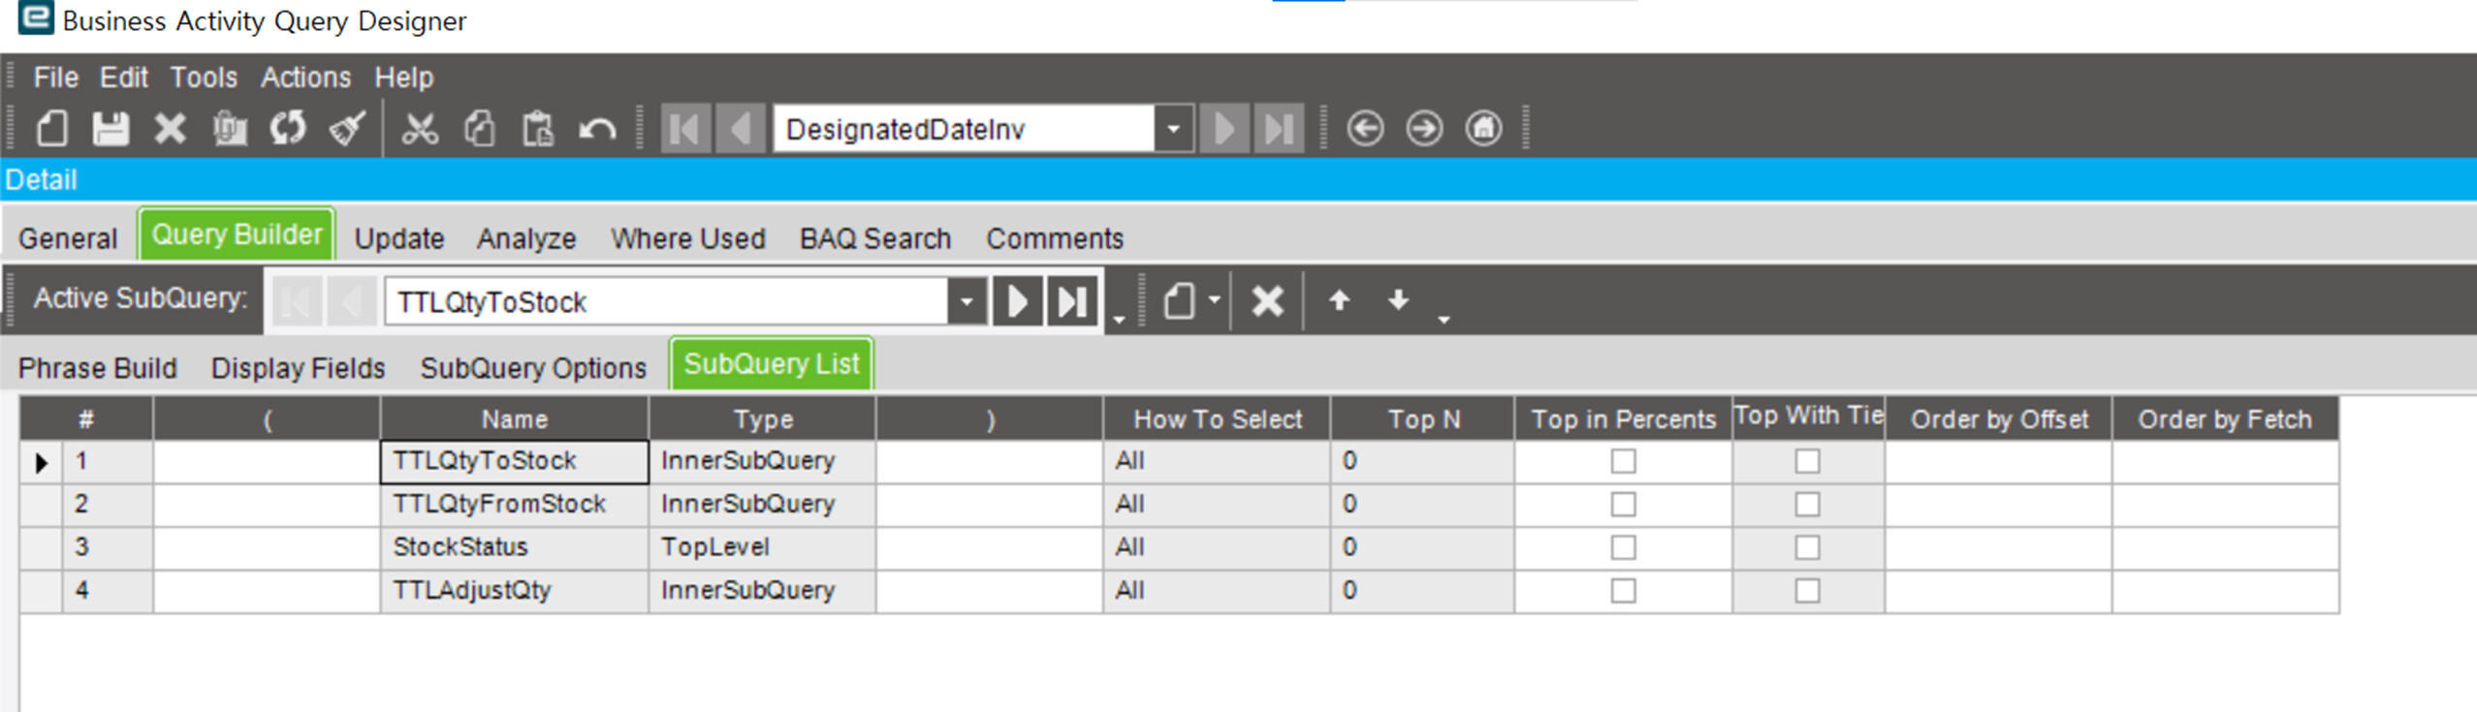Image resolution: width=2477 pixels, height=712 pixels.
Task: Toggle Top With Ties for TTLAdjustQty
Action: pyautogui.click(x=1807, y=591)
